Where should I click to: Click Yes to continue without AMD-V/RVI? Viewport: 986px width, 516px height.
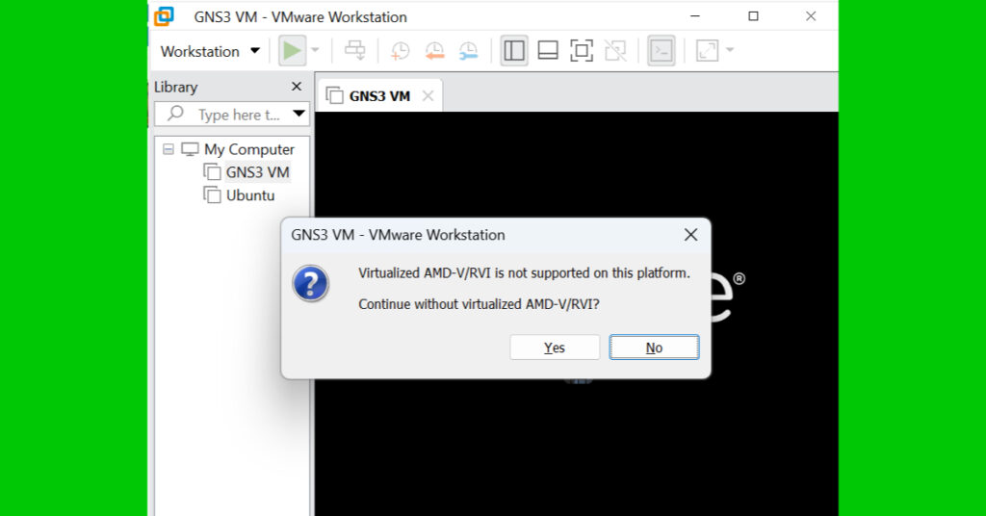tap(555, 348)
